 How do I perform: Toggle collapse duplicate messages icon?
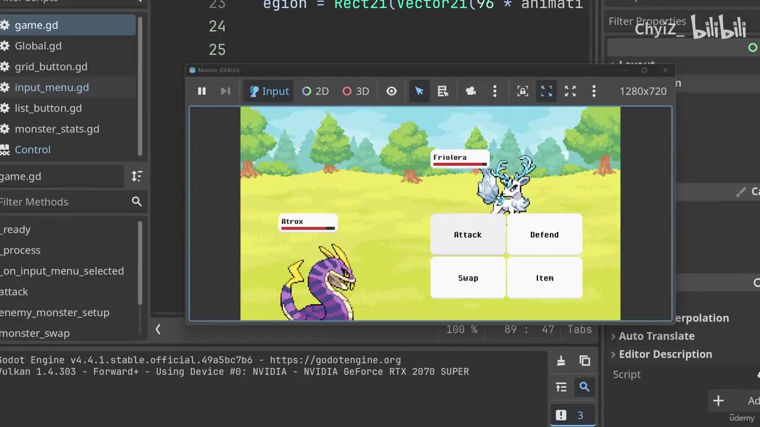coord(561,387)
